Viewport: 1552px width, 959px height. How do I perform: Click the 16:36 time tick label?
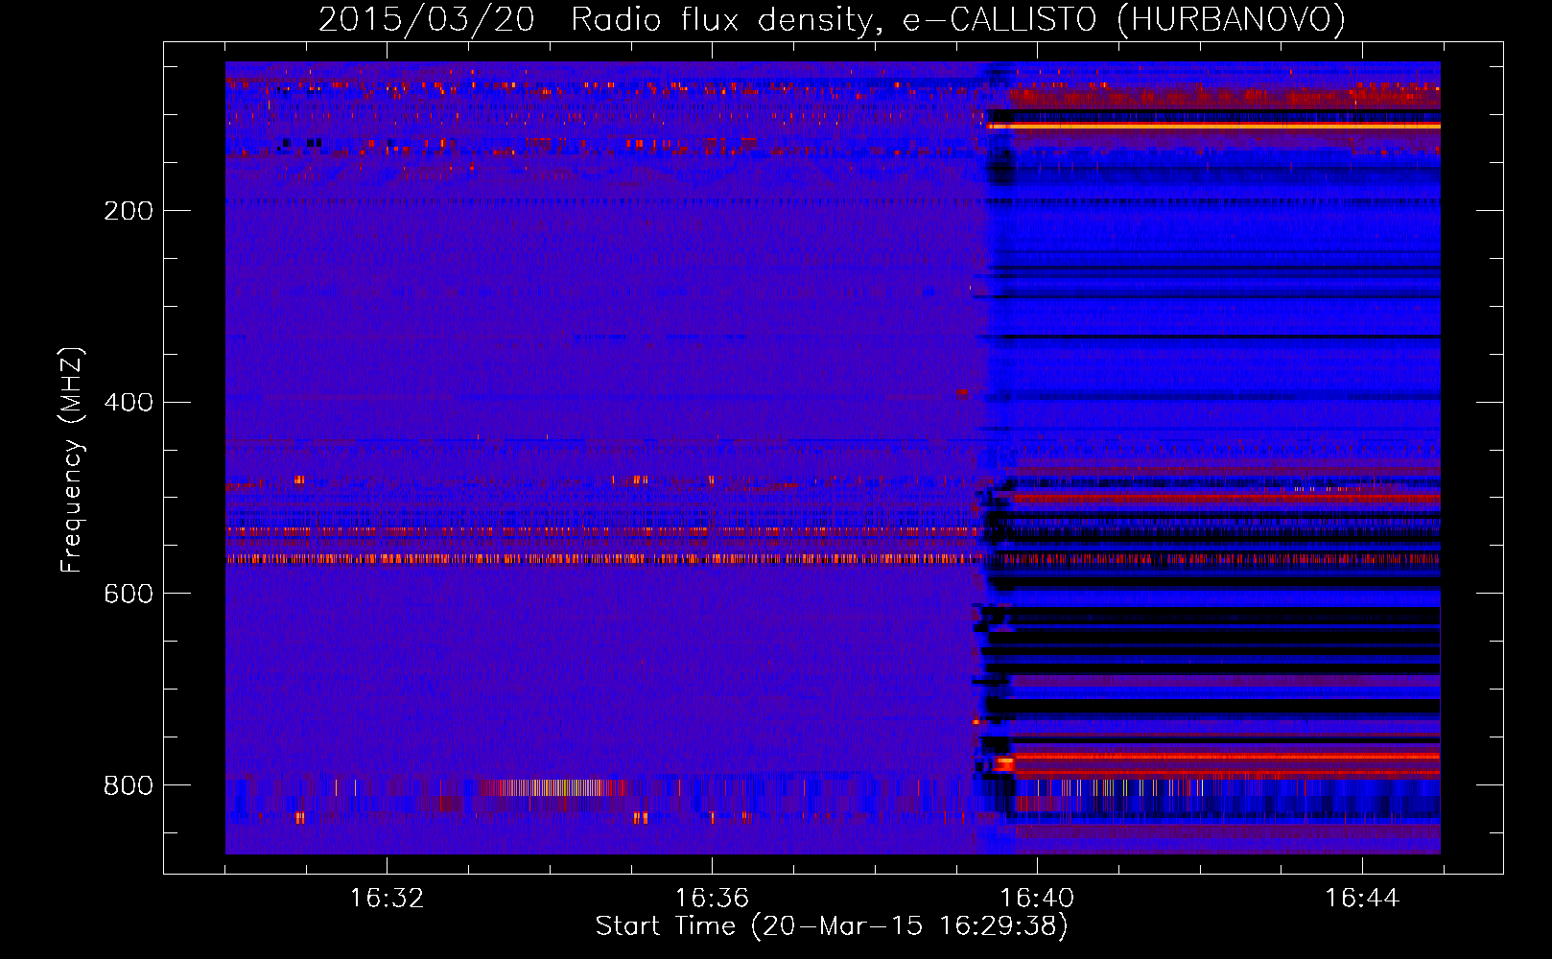point(712,899)
